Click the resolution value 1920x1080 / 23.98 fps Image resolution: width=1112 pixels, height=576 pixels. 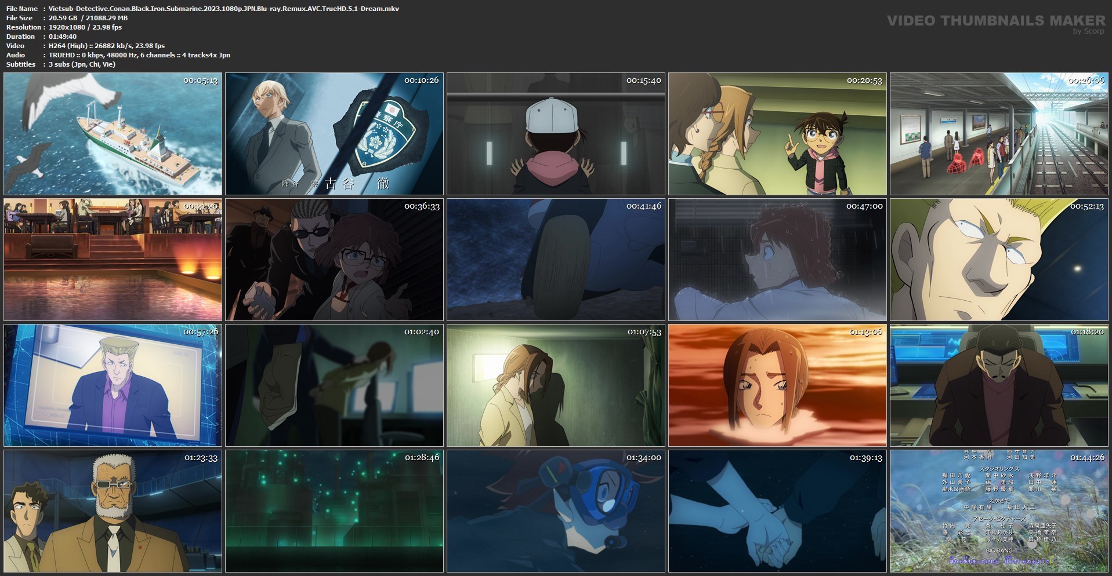(x=85, y=27)
